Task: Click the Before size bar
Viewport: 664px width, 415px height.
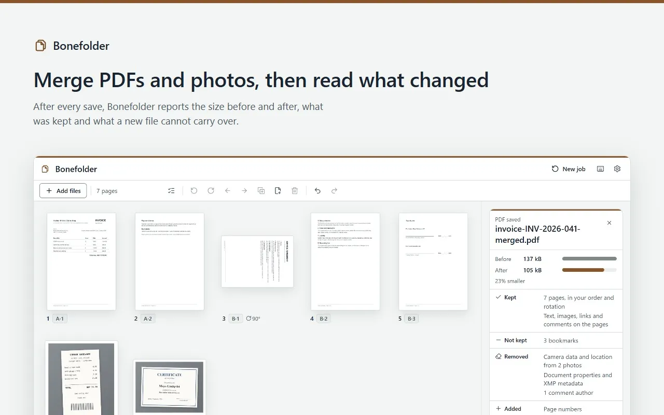Action: tap(589, 258)
